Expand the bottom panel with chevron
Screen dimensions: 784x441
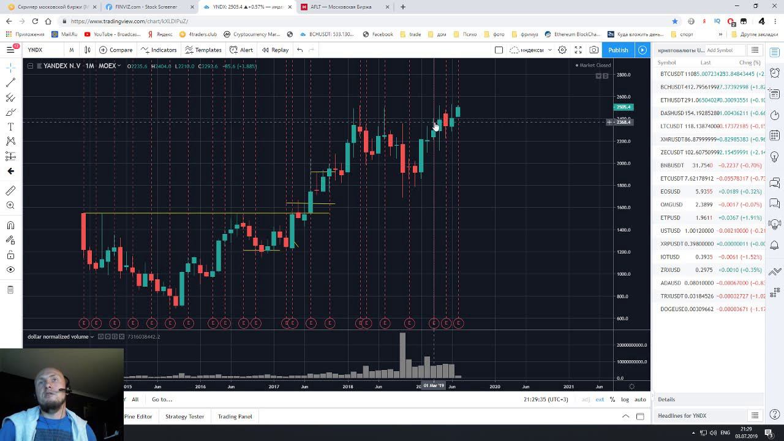pos(625,417)
